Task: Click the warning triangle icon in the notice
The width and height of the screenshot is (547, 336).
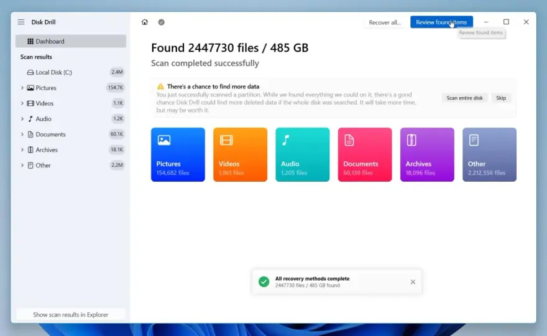Action: (160, 86)
